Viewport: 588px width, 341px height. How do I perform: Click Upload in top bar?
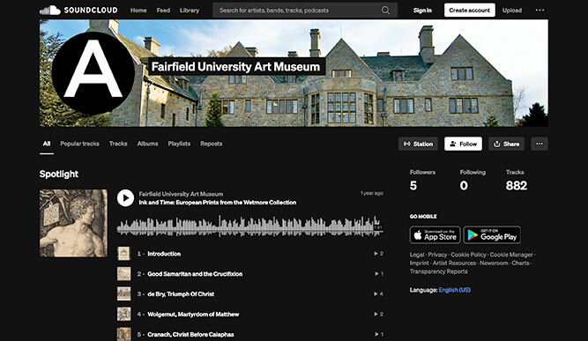coord(512,10)
